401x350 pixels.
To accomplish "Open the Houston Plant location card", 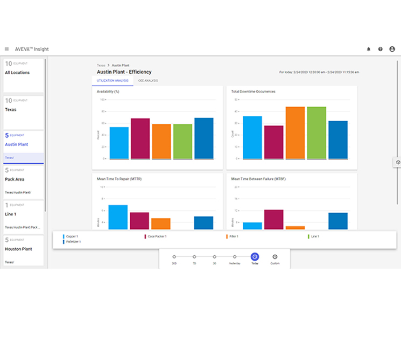I will tap(23, 250).
